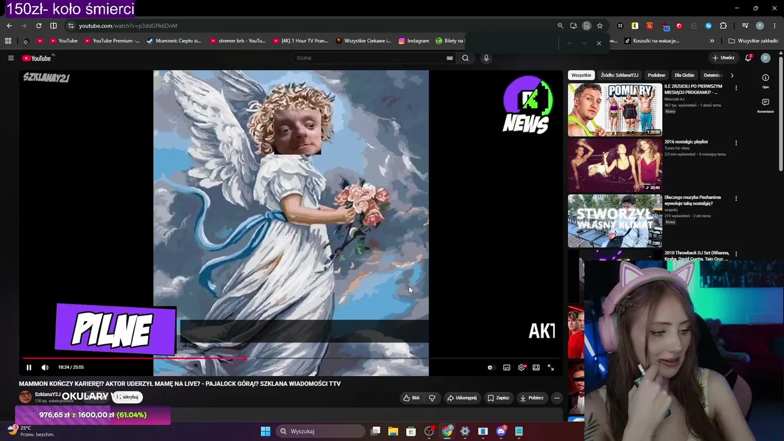Viewport: 784px width, 441px height.
Task: Open File Explorer from the taskbar
Action: click(393, 431)
